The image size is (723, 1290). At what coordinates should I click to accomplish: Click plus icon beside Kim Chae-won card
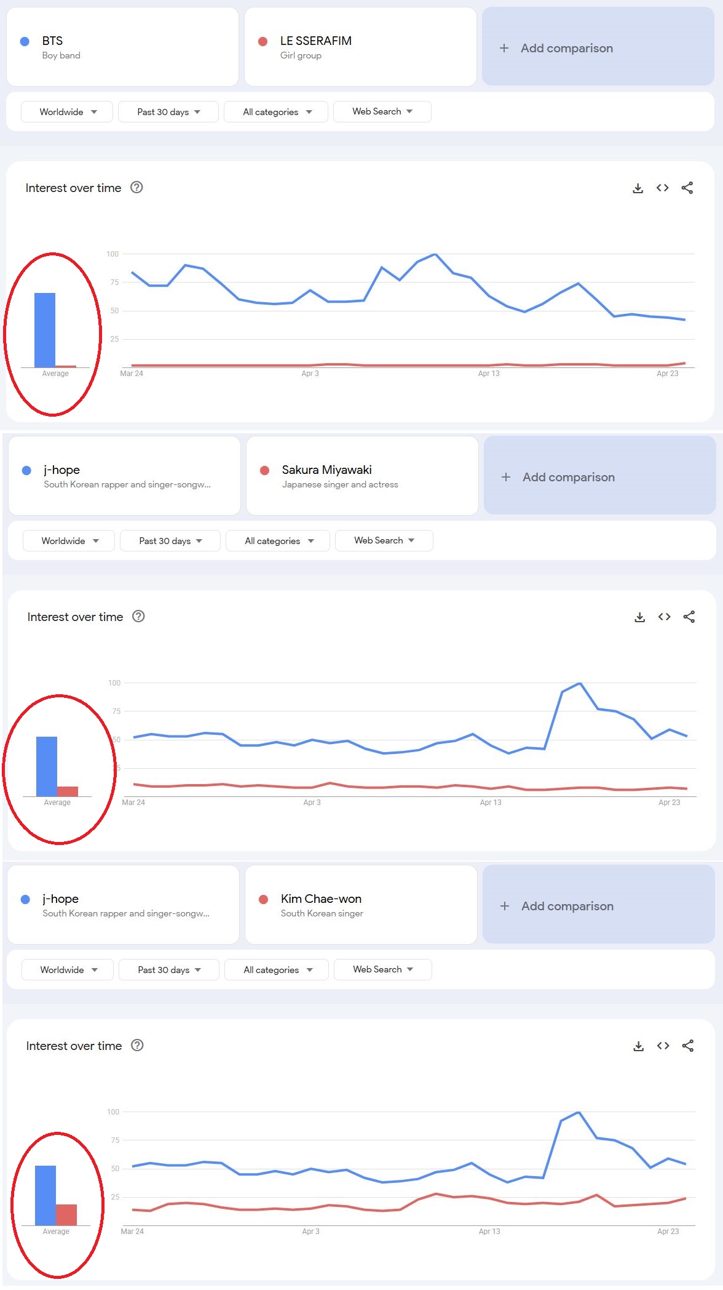click(505, 906)
